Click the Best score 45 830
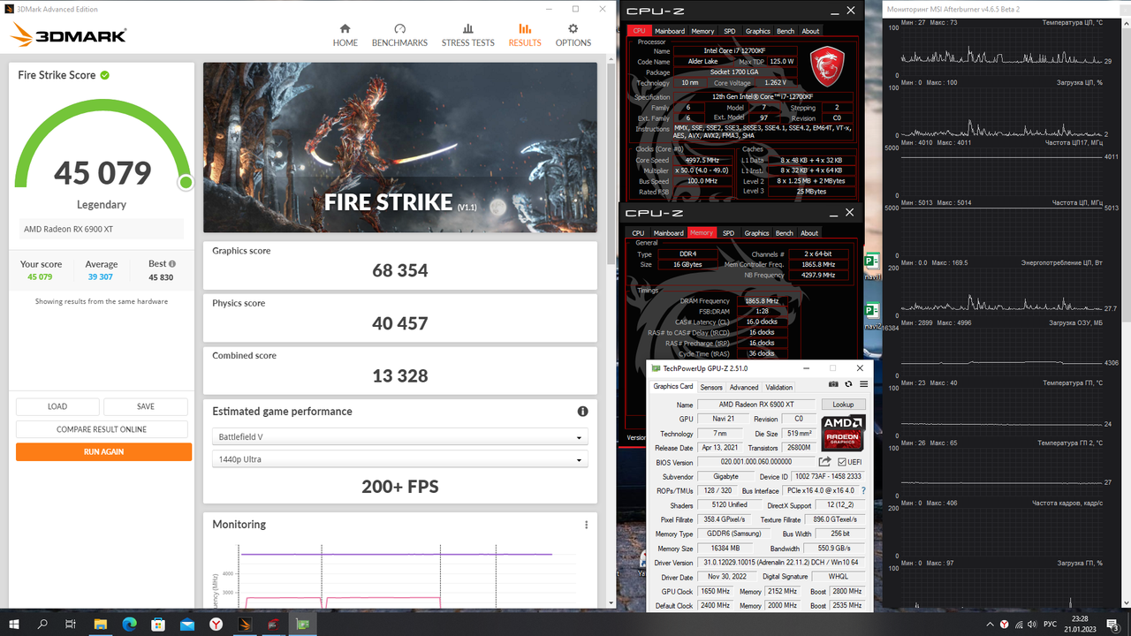 (161, 277)
